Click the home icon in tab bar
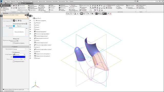The image size is (164, 92). [x=1, y=3]
